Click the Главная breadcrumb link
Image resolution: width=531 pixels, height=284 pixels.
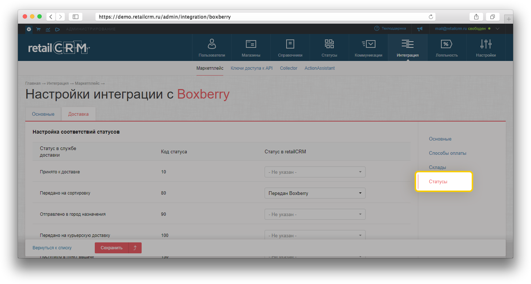pos(33,84)
